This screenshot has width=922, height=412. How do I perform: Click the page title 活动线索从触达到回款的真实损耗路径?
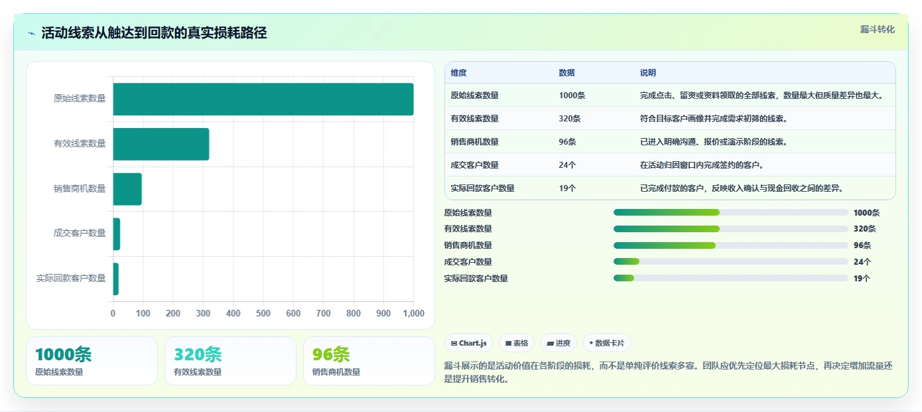(x=154, y=33)
